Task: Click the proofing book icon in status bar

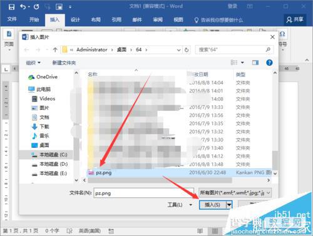Action: pos(69,231)
